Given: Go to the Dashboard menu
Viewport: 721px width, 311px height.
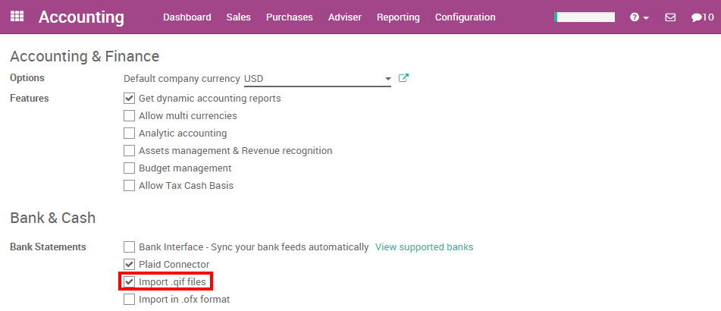Looking at the screenshot, I should [x=187, y=17].
